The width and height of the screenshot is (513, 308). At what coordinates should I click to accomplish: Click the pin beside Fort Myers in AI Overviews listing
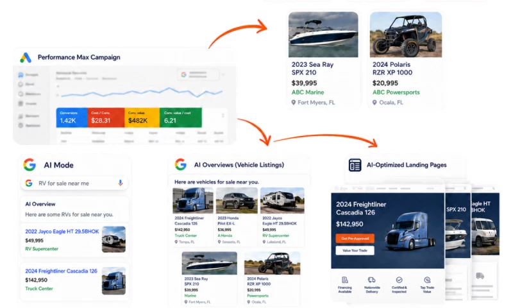point(186,302)
